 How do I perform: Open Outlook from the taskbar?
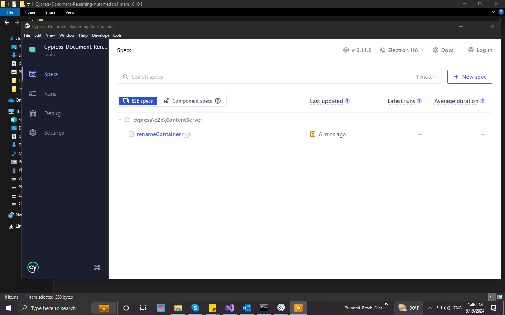(247, 308)
